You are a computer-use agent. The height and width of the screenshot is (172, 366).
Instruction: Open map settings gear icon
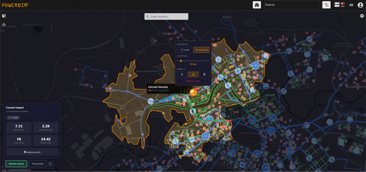click(x=362, y=16)
